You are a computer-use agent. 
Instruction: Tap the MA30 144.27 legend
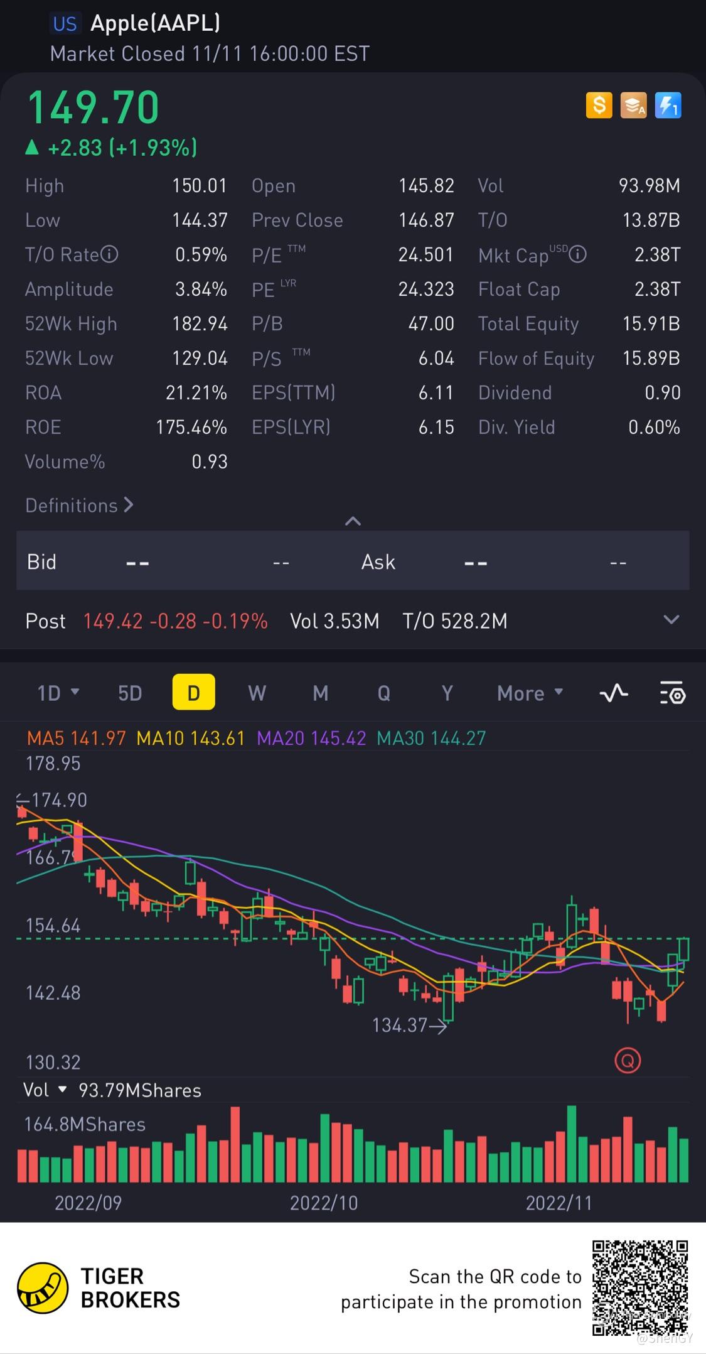pyautogui.click(x=431, y=738)
